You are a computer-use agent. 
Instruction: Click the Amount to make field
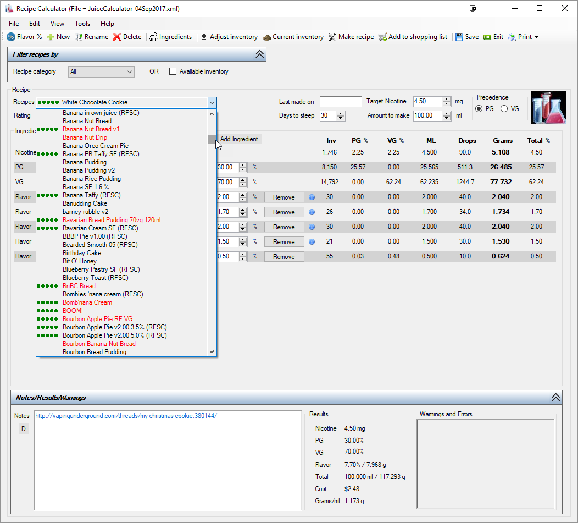click(x=428, y=116)
